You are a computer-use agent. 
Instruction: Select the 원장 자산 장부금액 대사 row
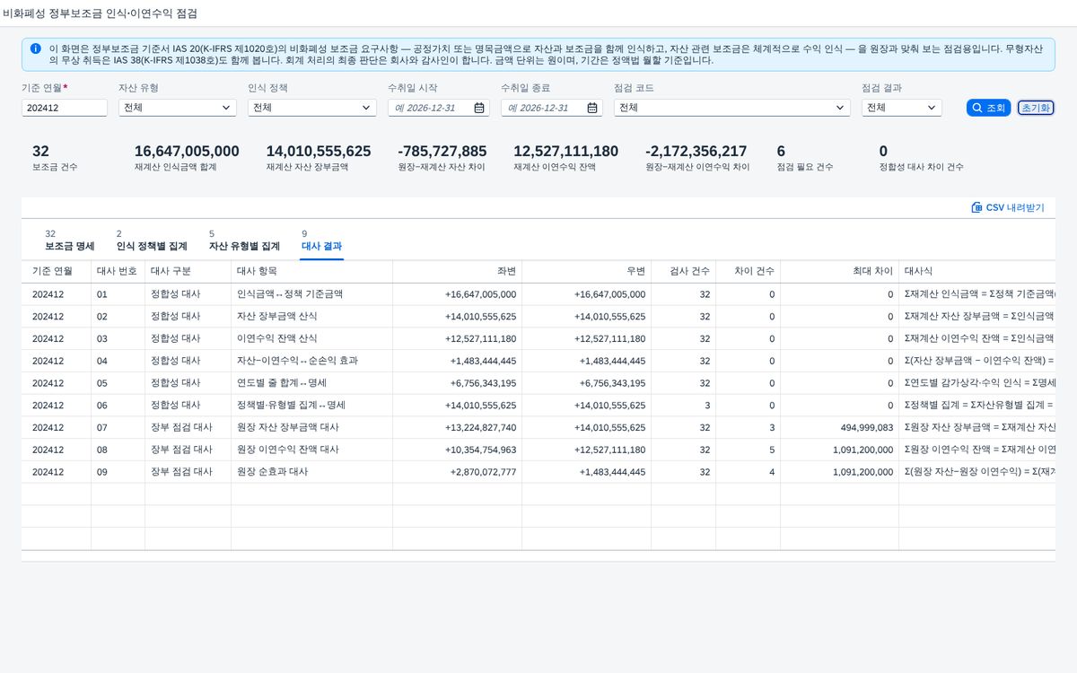click(x=538, y=427)
